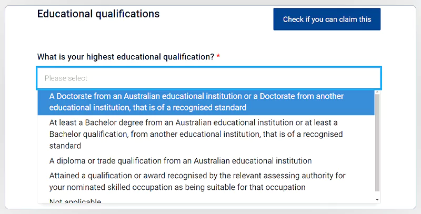Viewport: 421px width, 214px height.
Task: Focus the blue-outlined qualification input box
Action: tap(208, 78)
